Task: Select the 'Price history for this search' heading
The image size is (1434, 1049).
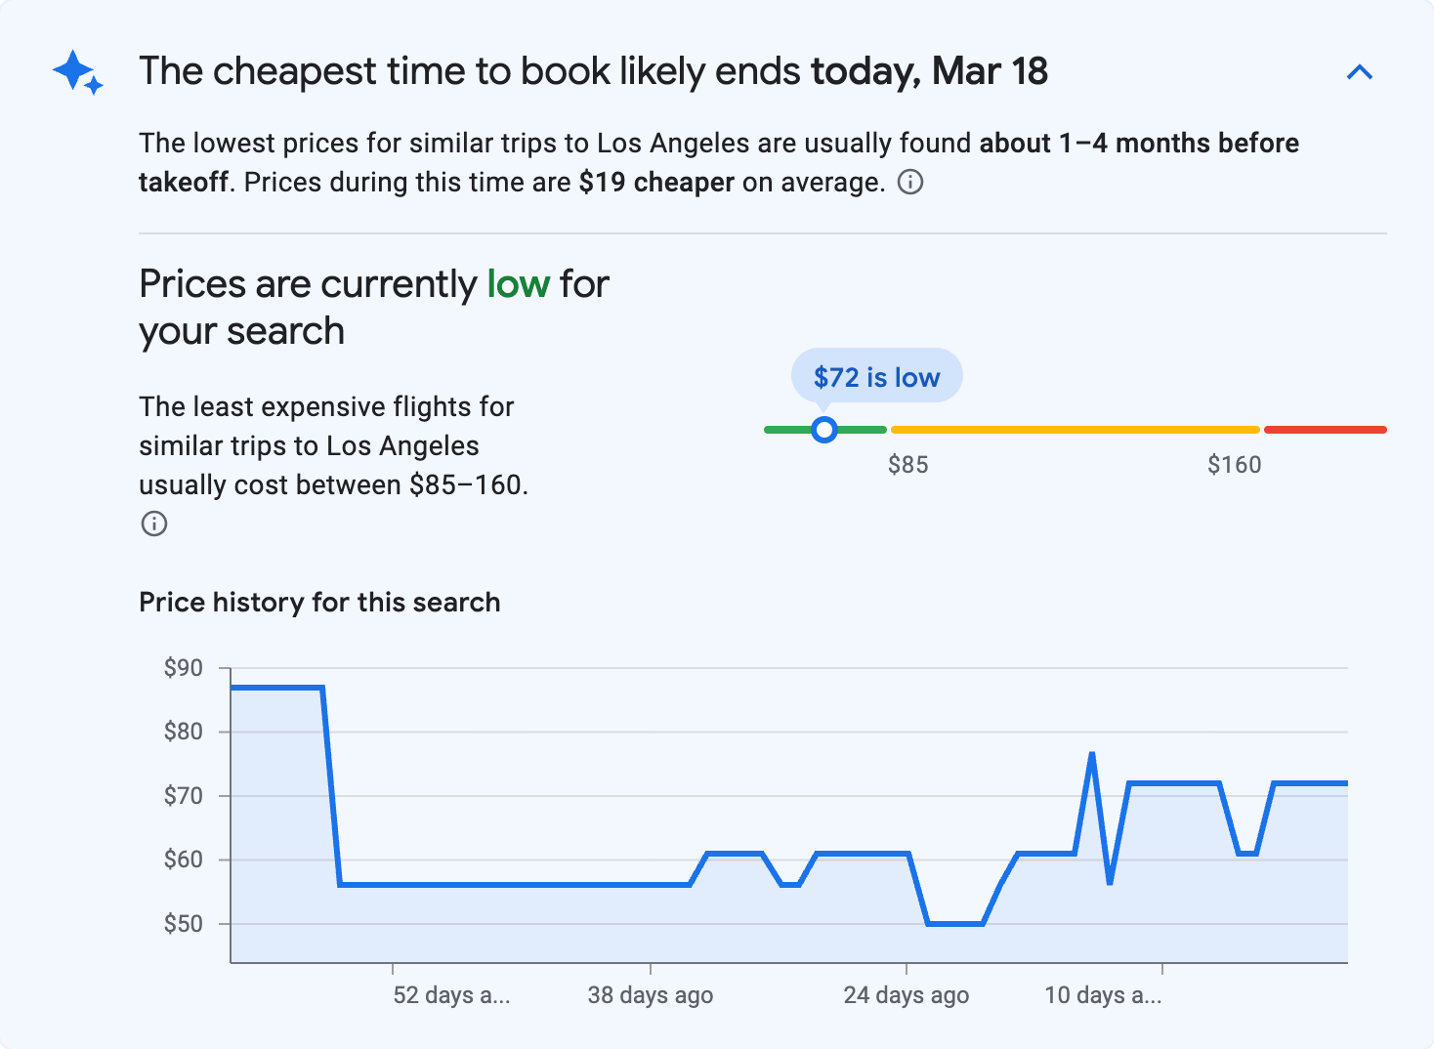Action: coord(319,602)
